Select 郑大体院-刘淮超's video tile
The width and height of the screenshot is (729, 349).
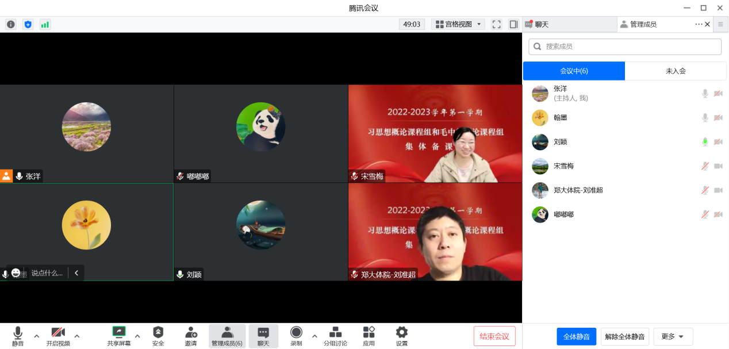click(x=435, y=232)
